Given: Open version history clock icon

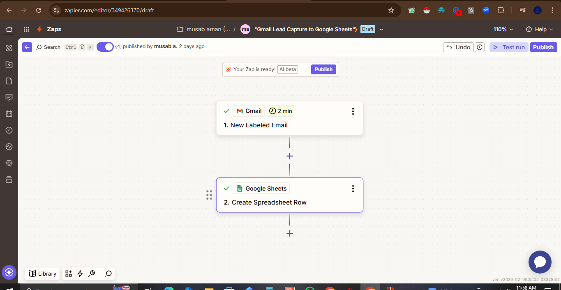Looking at the screenshot, I should click(479, 47).
